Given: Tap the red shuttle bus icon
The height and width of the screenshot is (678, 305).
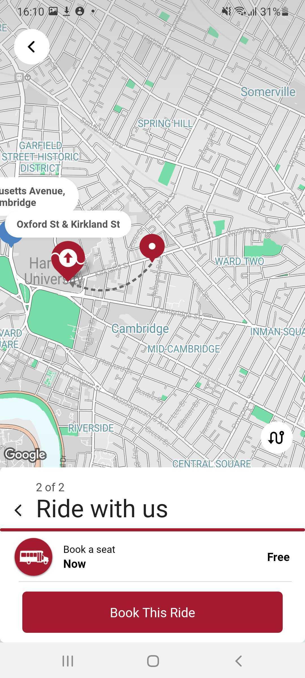Looking at the screenshot, I should (x=34, y=557).
